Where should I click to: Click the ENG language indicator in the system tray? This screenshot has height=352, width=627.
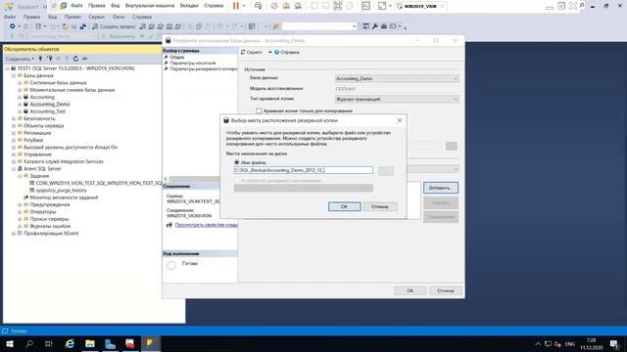pyautogui.click(x=570, y=343)
